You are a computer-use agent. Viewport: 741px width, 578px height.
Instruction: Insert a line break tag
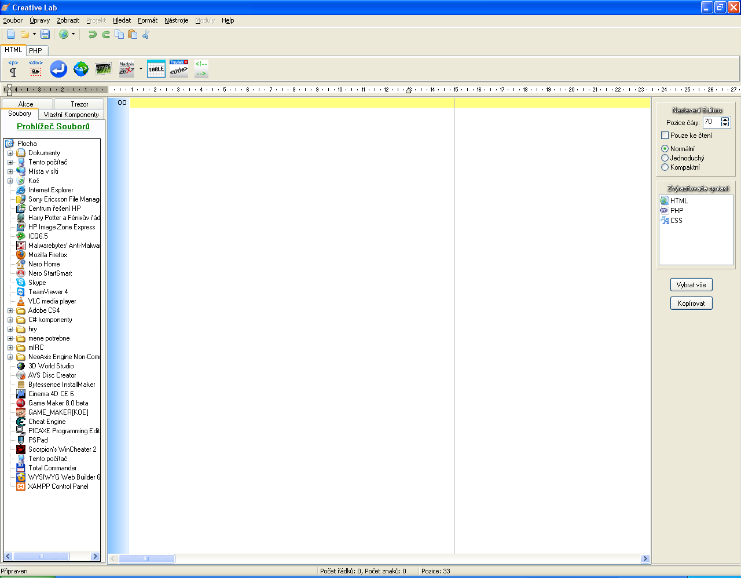coord(58,69)
